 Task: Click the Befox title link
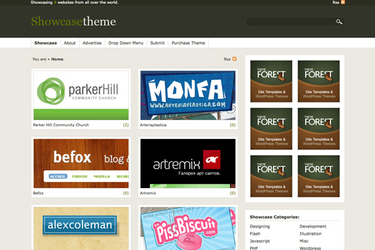pos(38,193)
